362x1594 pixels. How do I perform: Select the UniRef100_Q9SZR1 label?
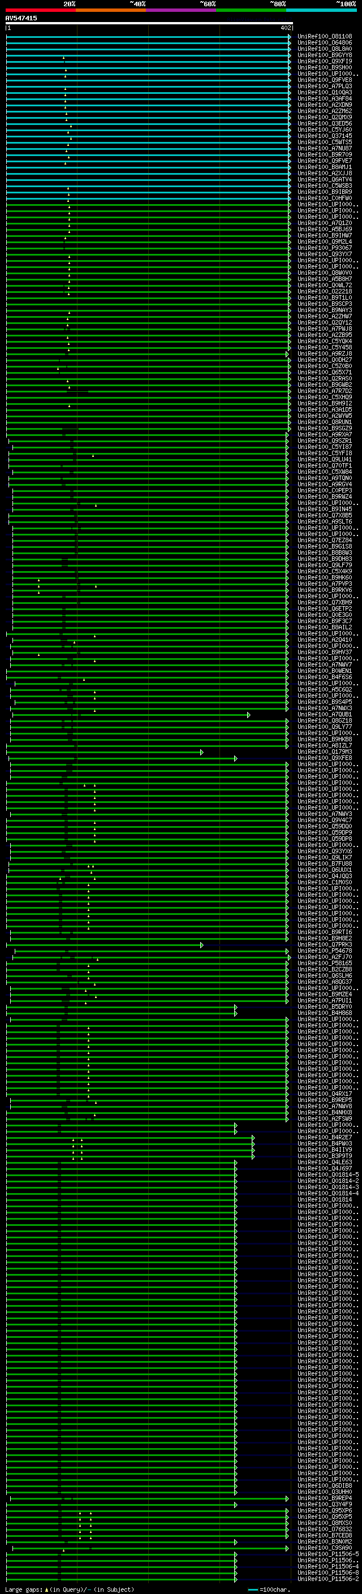(x=325, y=440)
